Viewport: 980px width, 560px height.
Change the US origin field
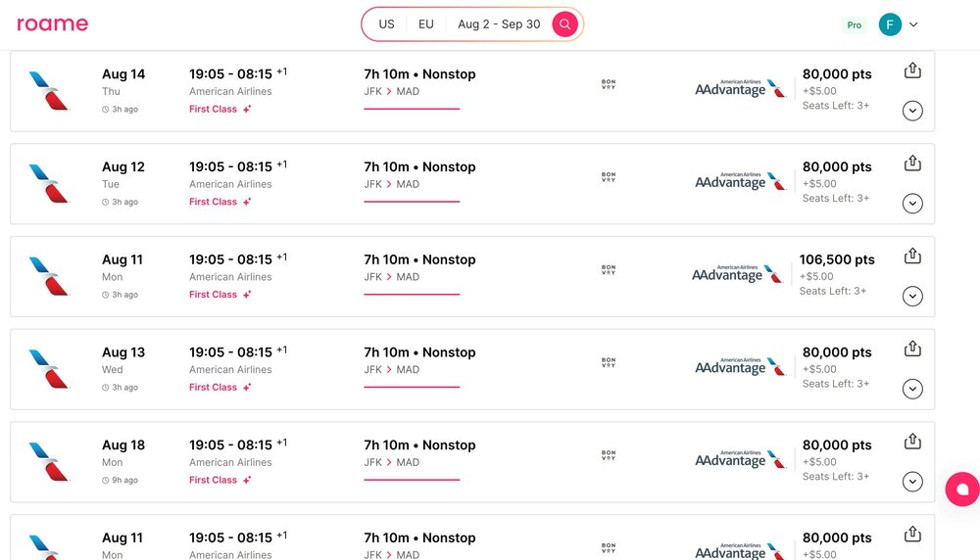386,24
